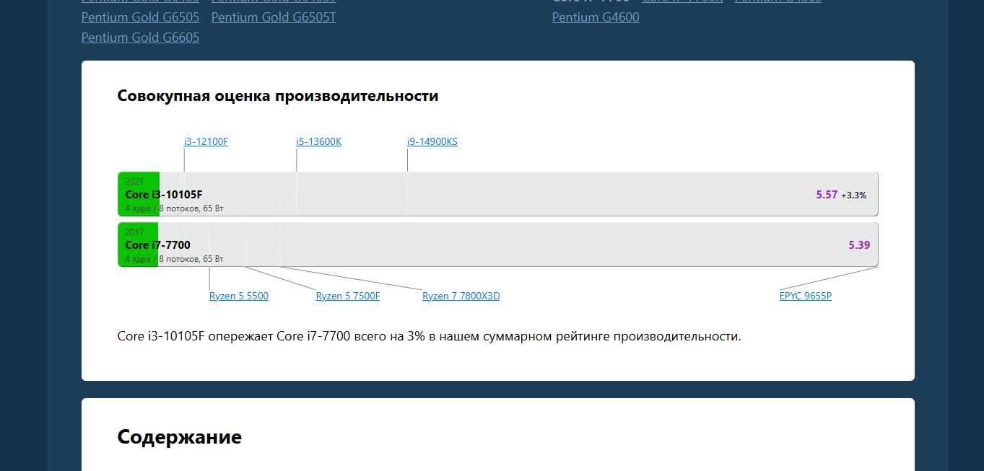Image resolution: width=984 pixels, height=471 pixels.
Task: Open the Pentium Gold G6505 link
Action: click(140, 17)
